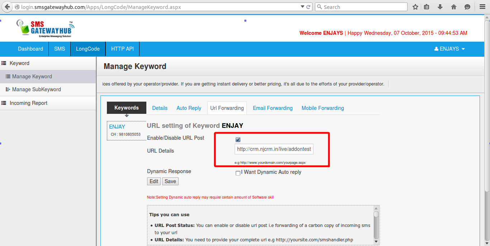Open Manage SubKeyword in sidebar
Screen dimensions: 490x246
click(x=48, y=89)
